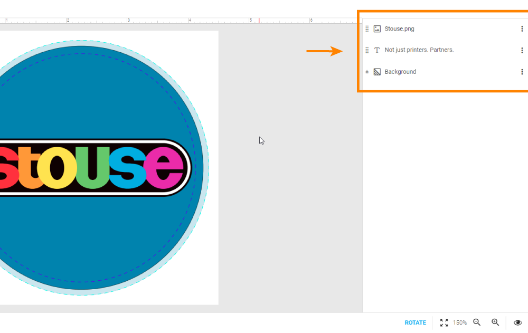Click the drag handle for Stouse.png layer

coord(367,29)
